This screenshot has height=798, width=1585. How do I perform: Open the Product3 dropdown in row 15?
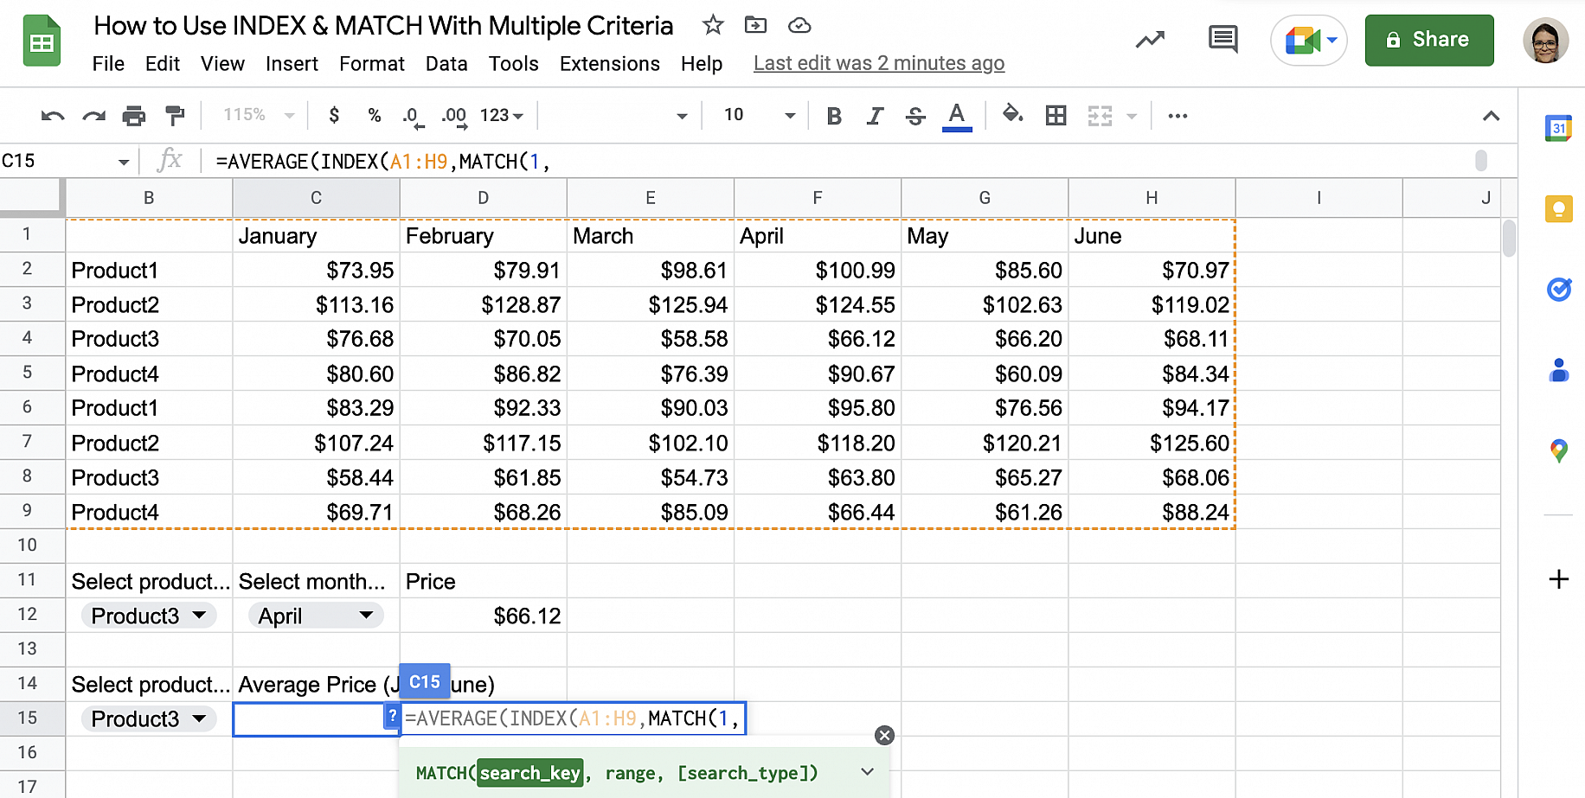pos(149,718)
